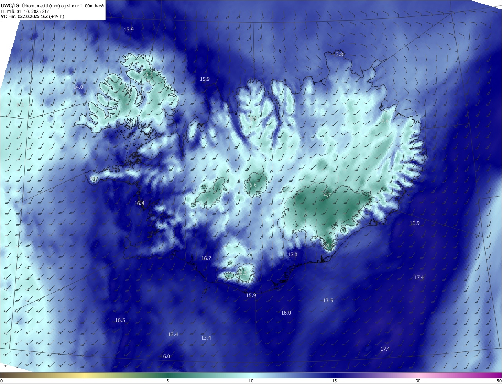Click the 16.5 value on the map
This screenshot has width=502, height=384.
tap(120, 320)
